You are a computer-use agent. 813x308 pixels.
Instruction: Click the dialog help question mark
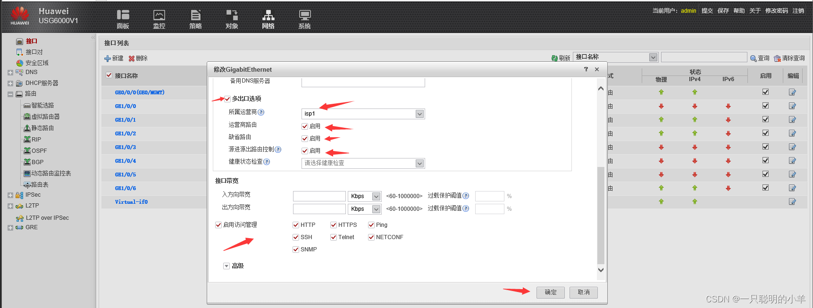[586, 69]
